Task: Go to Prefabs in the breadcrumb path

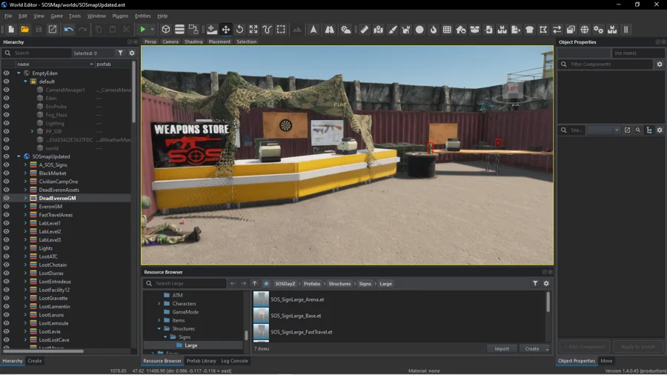Action: (x=312, y=284)
